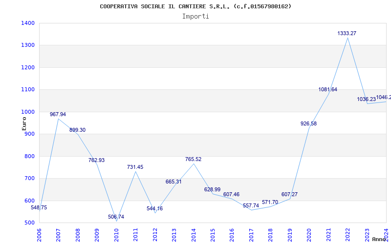Screen dimensions: 391x244
Task: Select the 2020 x-axis year tick
Action: [x=309, y=235]
